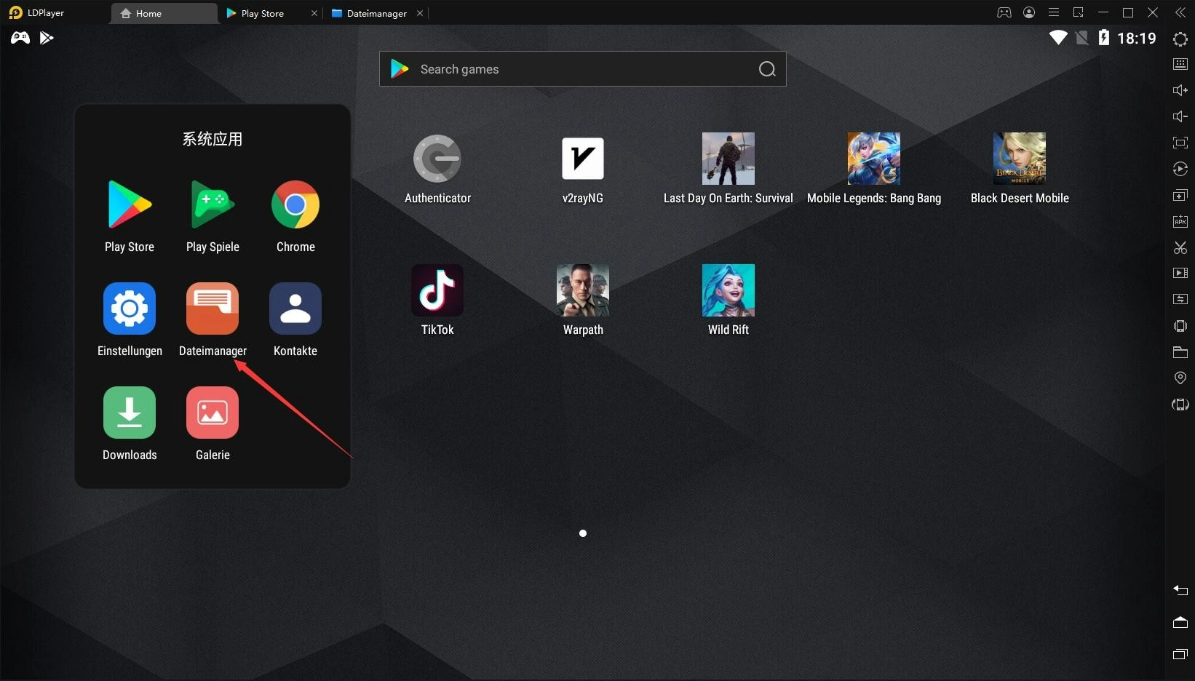The width and height of the screenshot is (1195, 681).
Task: Click the LDPlayer logo
Action: click(x=16, y=12)
